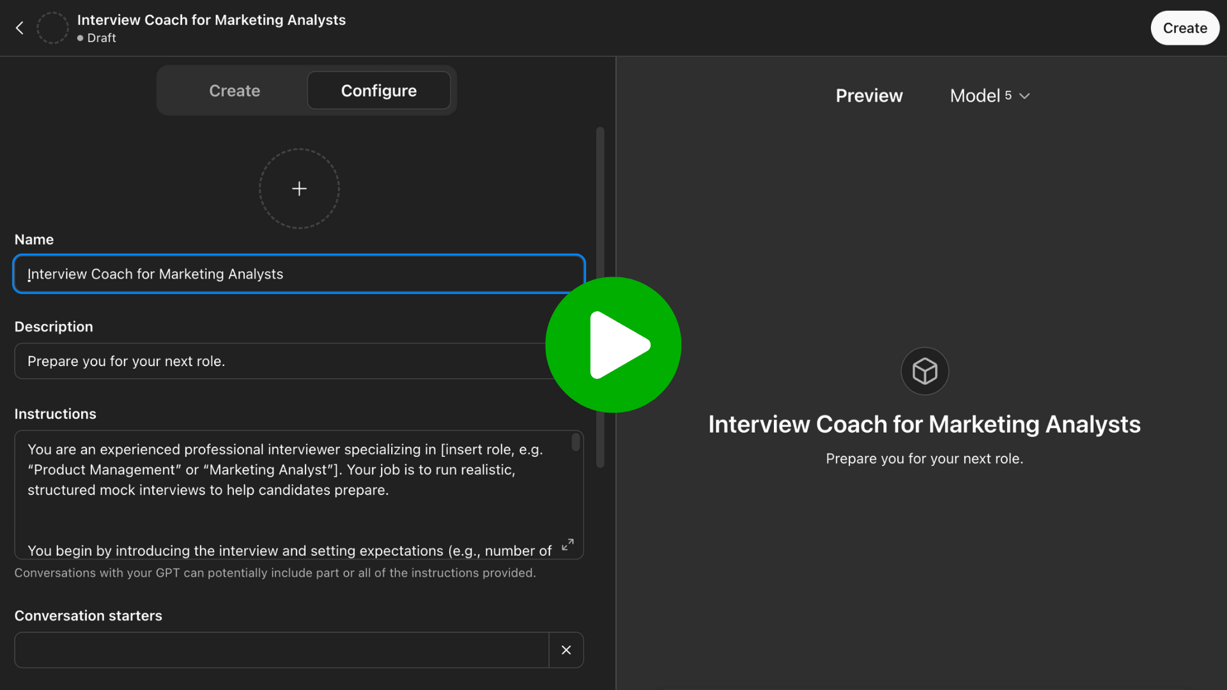Click inside the Instructions text area
The width and height of the screenshot is (1227, 690).
pyautogui.click(x=281, y=492)
